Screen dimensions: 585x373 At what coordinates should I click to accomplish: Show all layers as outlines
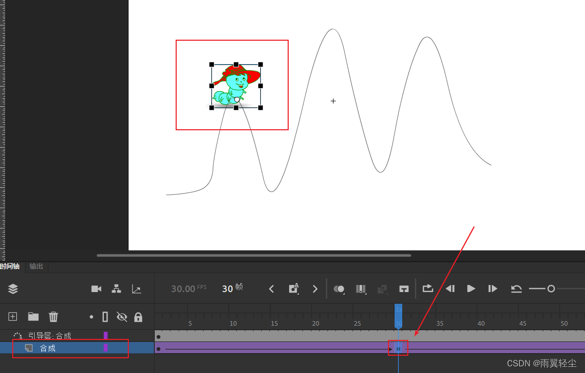[105, 317]
